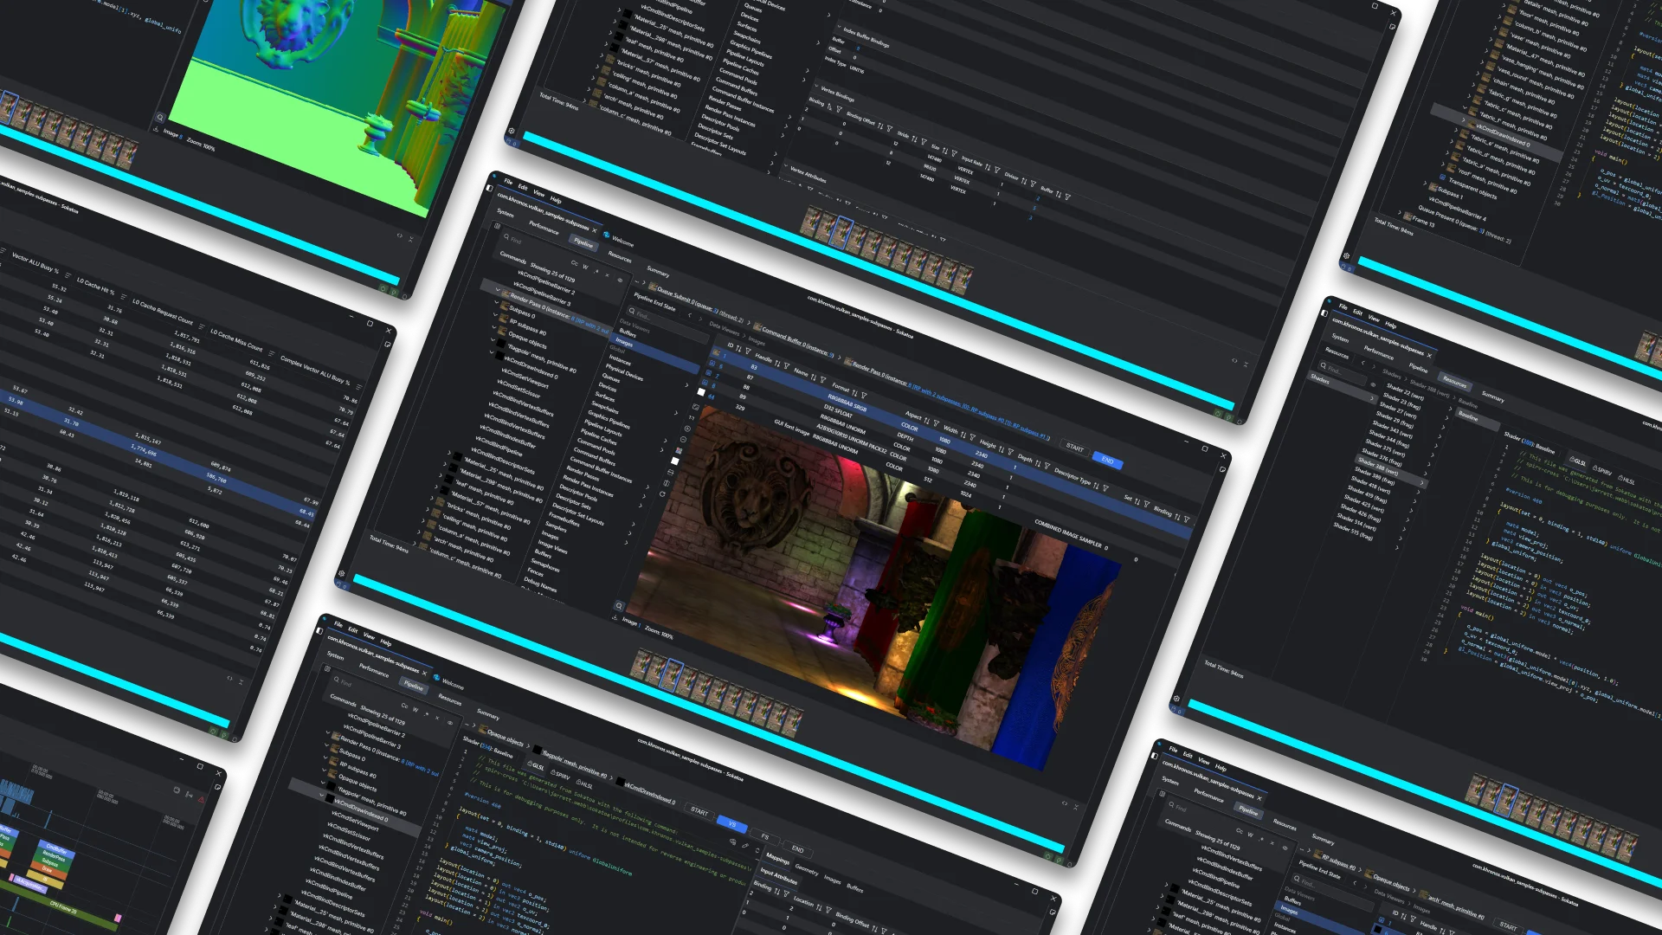Click the Name column filter icon in the lion-image window

click(x=823, y=379)
